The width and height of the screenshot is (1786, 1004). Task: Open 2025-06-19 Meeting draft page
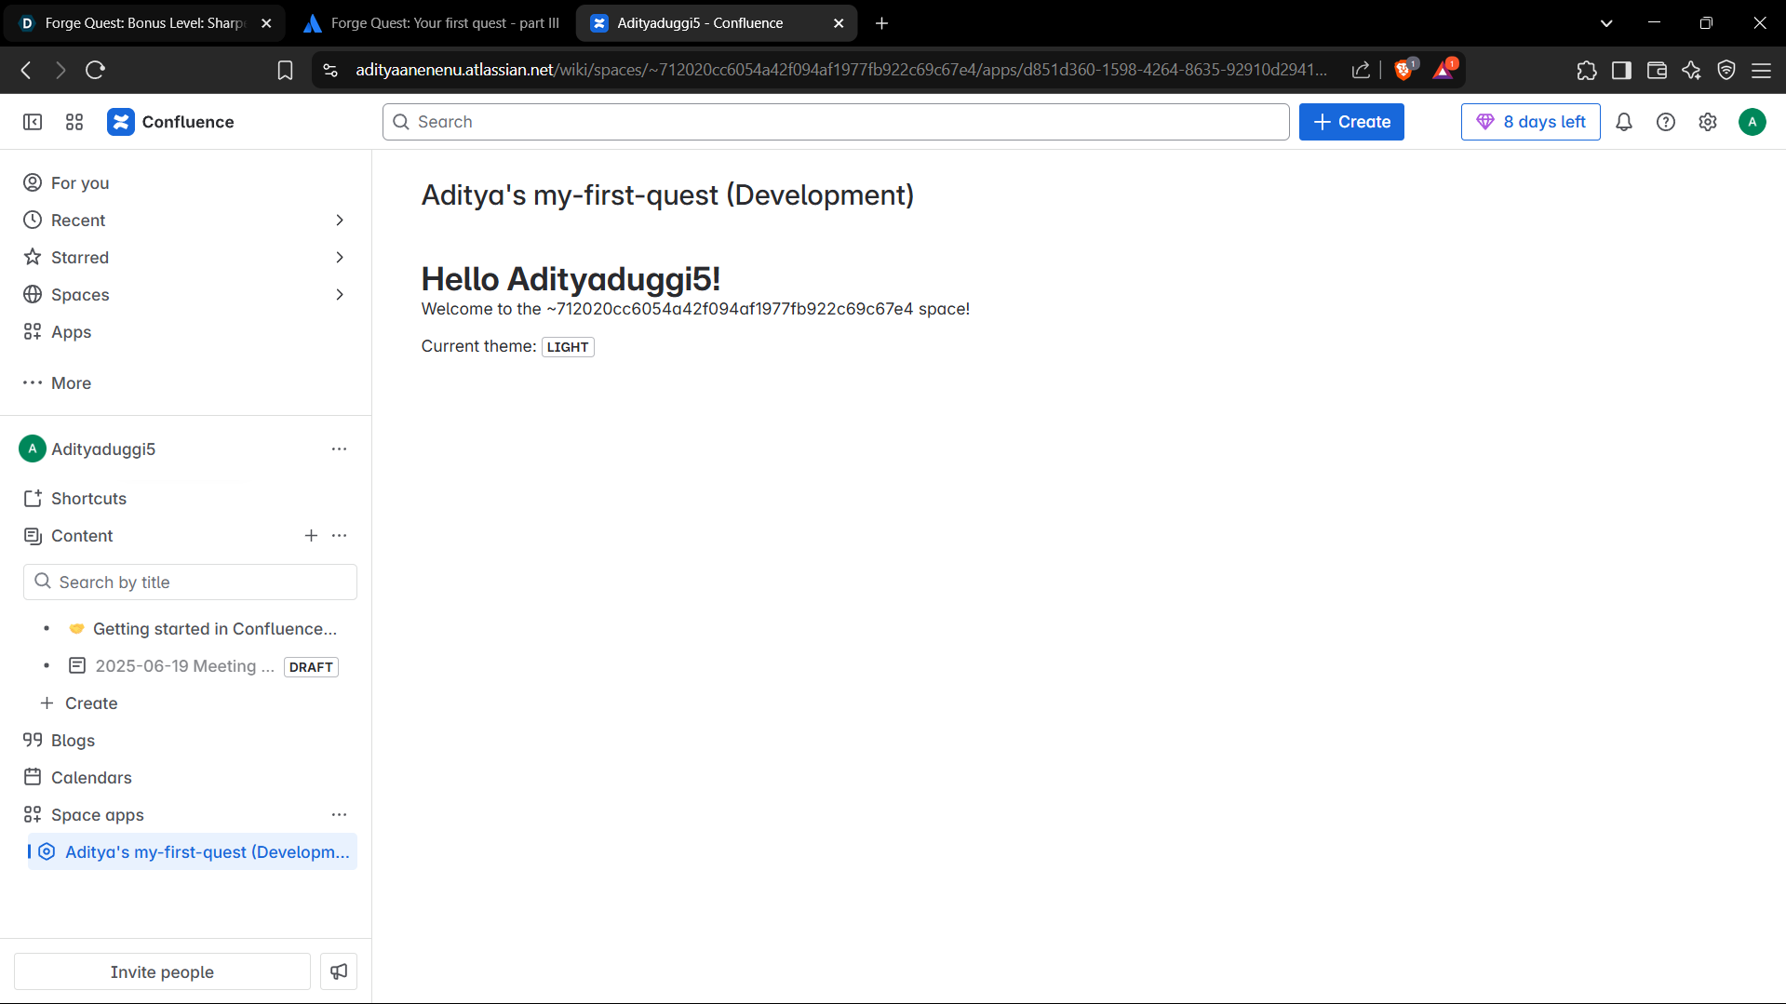coord(184,665)
